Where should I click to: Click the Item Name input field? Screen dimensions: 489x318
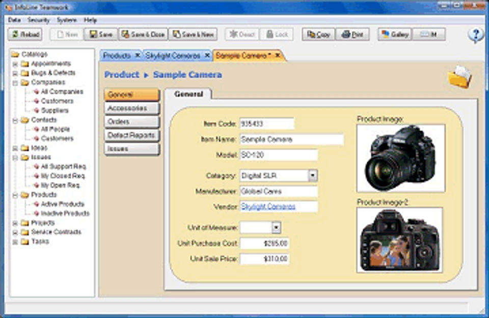coord(291,139)
